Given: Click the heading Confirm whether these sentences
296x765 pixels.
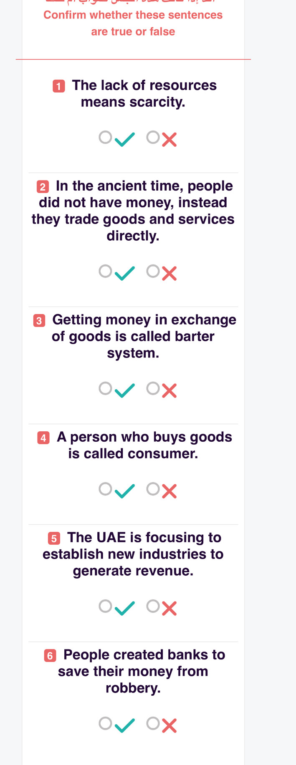Looking at the screenshot, I should tap(133, 15).
